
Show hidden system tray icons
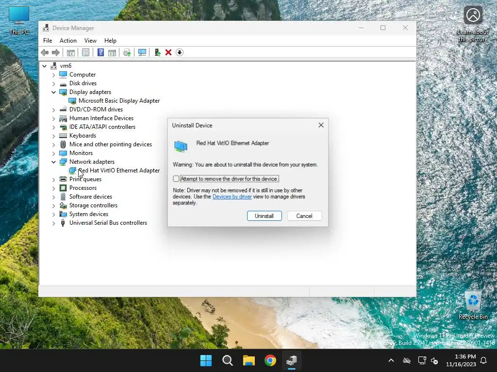[x=391, y=360]
